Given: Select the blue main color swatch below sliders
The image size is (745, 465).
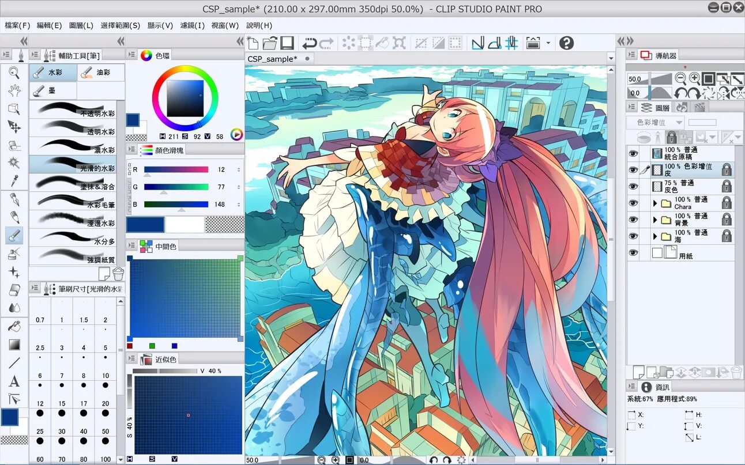Looking at the screenshot, I should pyautogui.click(x=145, y=224).
